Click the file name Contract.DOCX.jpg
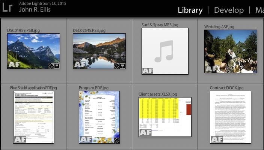264x150 pixels. pyautogui.click(x=226, y=88)
